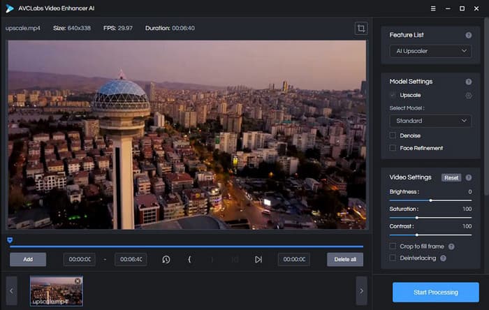Image resolution: width=489 pixels, height=310 pixels.
Task: Open the Upscale settings gear icon
Action: tap(469, 95)
